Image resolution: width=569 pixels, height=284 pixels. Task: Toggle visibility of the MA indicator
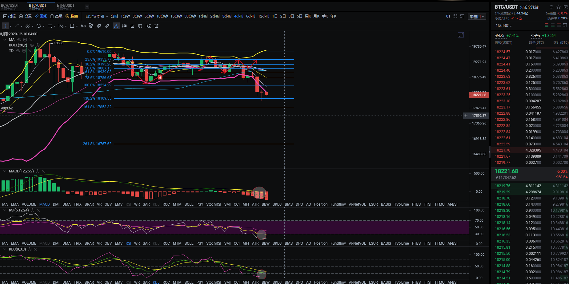click(x=19, y=40)
